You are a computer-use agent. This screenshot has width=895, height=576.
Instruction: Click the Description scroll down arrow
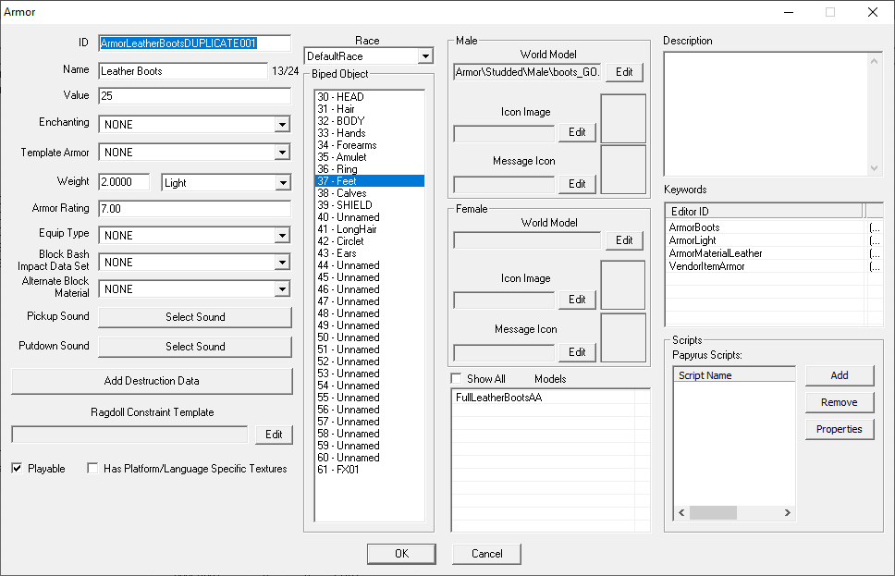click(874, 168)
